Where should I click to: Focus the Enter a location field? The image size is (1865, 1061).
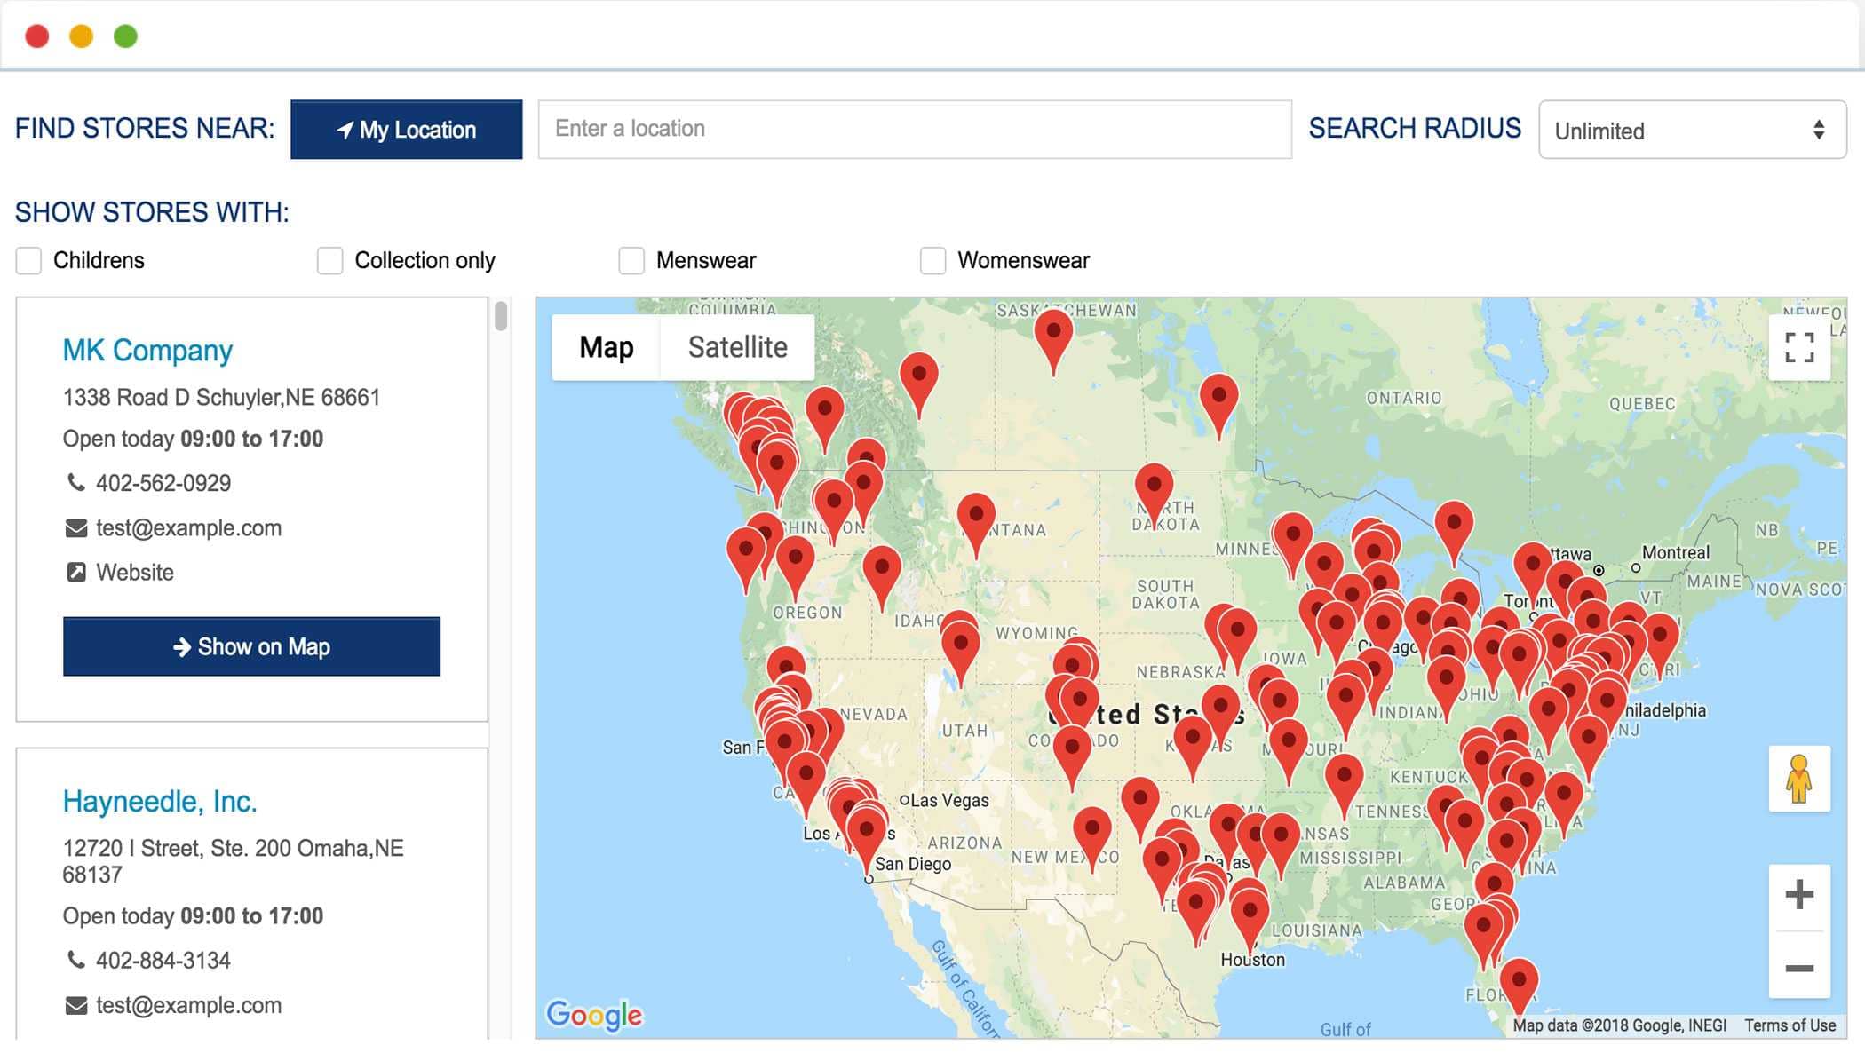[x=915, y=130]
